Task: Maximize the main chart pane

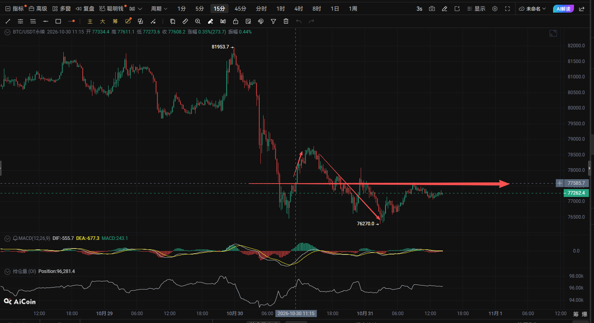Action: tap(553, 33)
